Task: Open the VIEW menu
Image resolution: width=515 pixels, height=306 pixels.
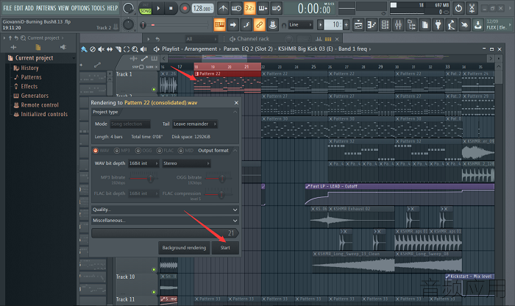Action: 64,8
